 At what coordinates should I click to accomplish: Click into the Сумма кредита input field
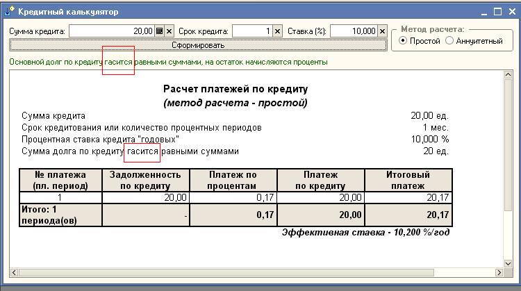click(112, 31)
